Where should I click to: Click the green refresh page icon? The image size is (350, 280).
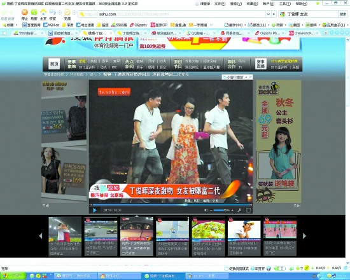pyautogui.click(x=34, y=12)
